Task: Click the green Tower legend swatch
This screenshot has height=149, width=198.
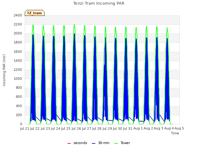Action: coord(116,143)
